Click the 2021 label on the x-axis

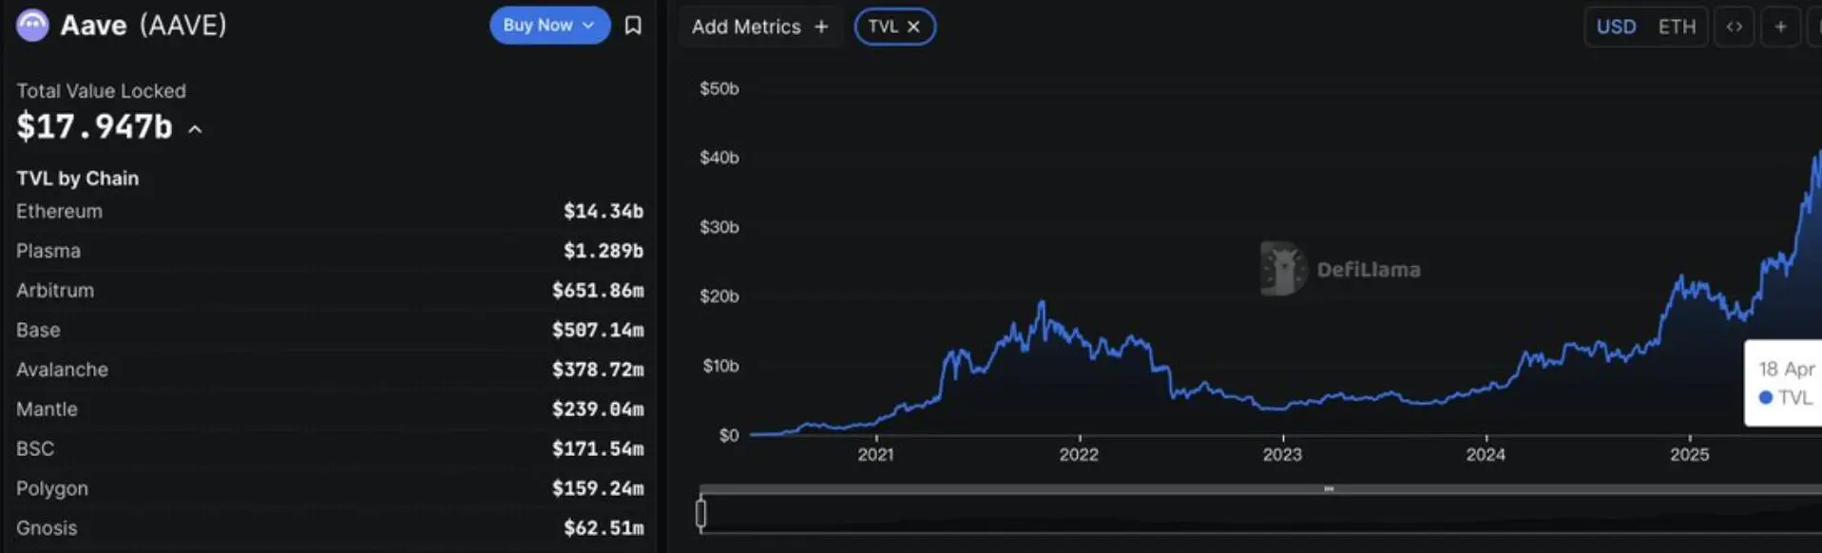point(875,454)
